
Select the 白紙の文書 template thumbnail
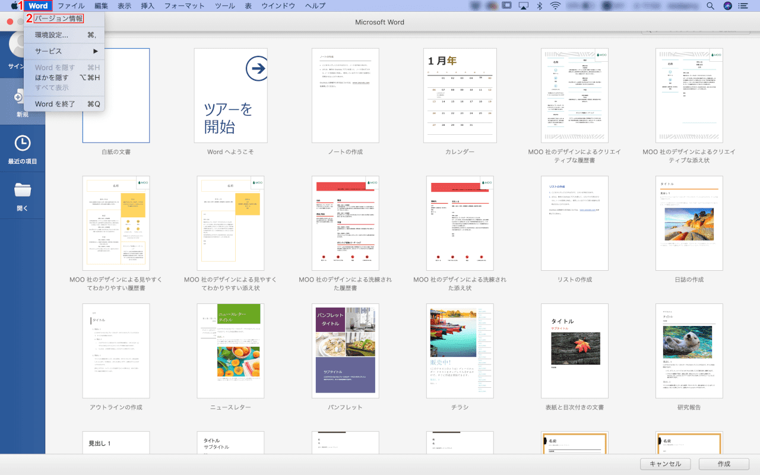116,96
